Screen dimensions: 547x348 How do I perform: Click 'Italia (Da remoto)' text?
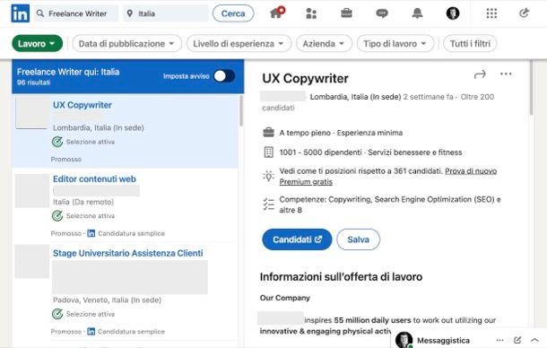pos(83,202)
